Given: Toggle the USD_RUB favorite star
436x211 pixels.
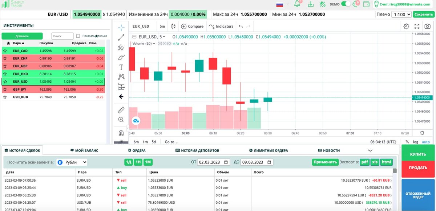Looking at the screenshot, I should 5,97.
